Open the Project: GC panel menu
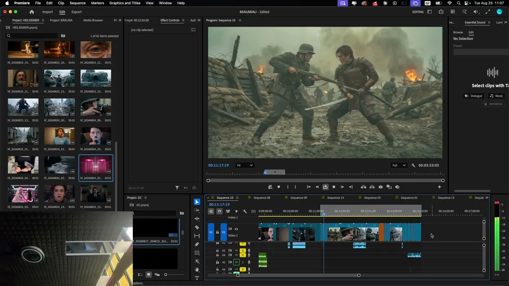 point(146,198)
